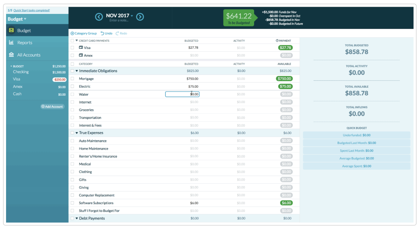Click Software Subscriptions $6.00 available pill
The height and width of the screenshot is (228, 419).
point(286,203)
